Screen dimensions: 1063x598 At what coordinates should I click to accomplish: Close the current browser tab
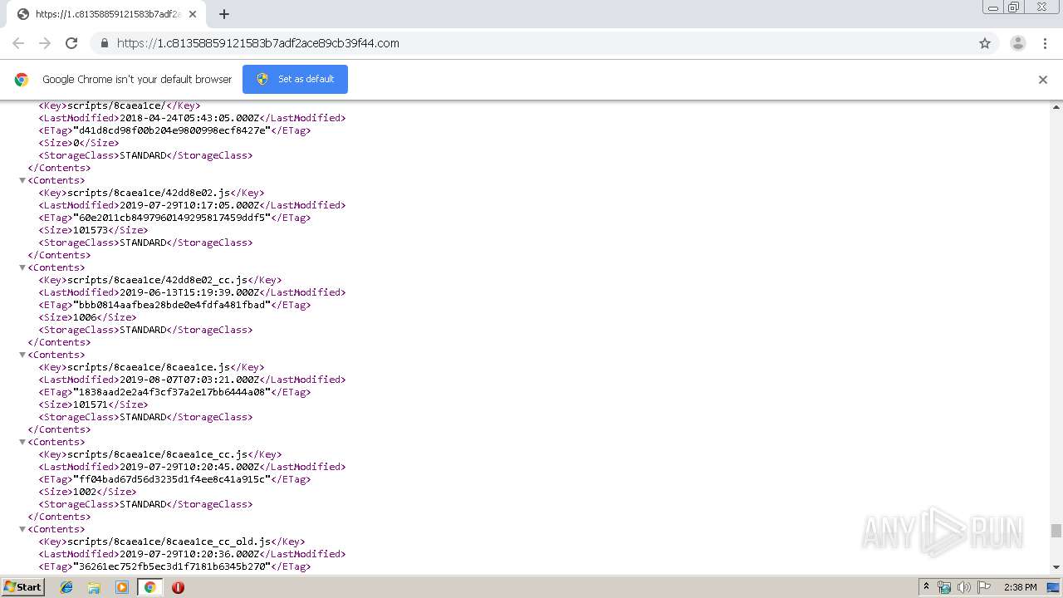pyautogui.click(x=194, y=14)
